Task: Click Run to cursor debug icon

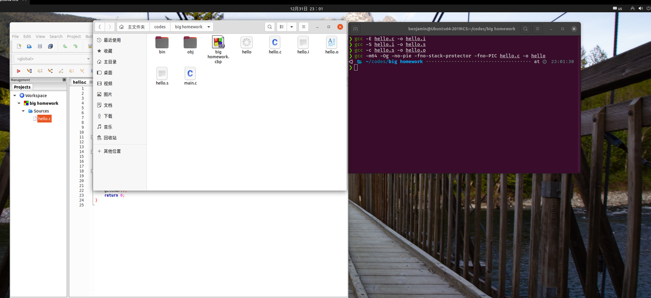Action: [29, 71]
